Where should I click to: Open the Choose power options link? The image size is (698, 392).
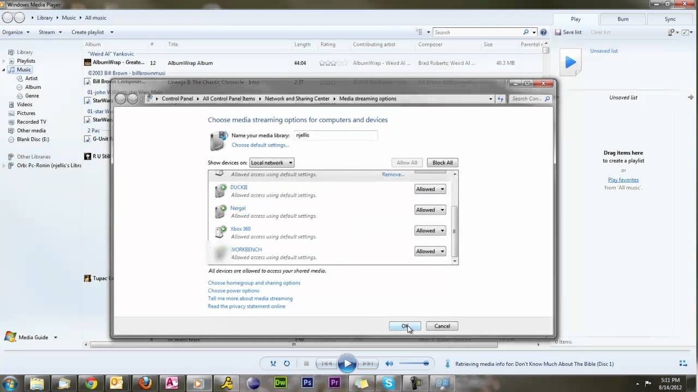pyautogui.click(x=233, y=290)
